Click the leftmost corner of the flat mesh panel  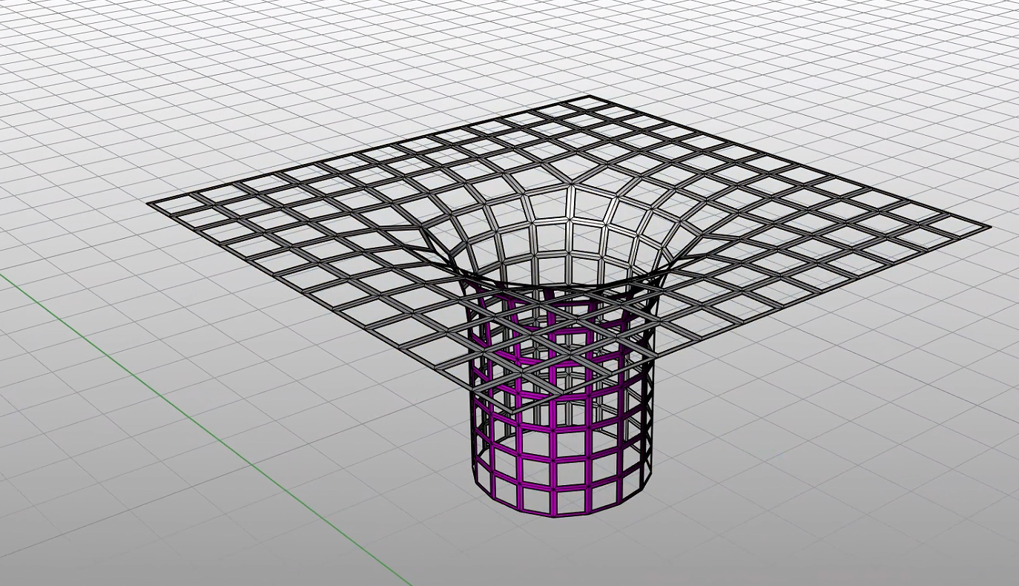point(150,203)
